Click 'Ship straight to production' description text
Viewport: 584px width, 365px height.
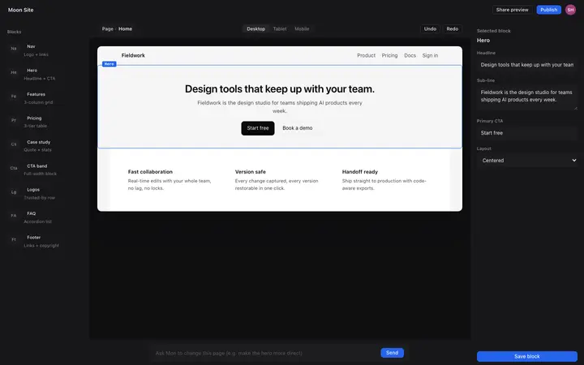pyautogui.click(x=384, y=184)
